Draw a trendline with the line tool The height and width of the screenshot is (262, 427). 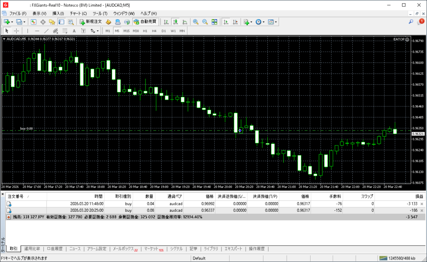46,31
